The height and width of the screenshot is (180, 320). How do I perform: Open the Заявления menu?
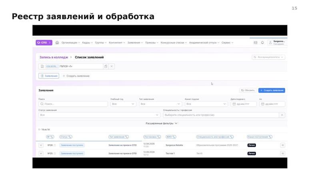pyautogui.click(x=135, y=43)
